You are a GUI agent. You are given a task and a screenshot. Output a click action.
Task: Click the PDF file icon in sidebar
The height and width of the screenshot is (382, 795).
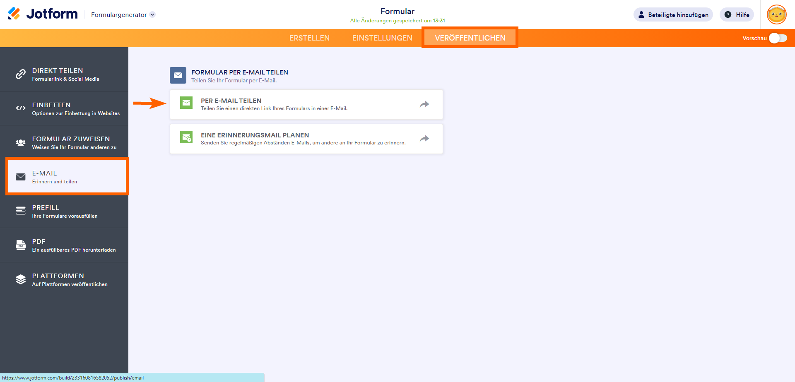click(21, 245)
